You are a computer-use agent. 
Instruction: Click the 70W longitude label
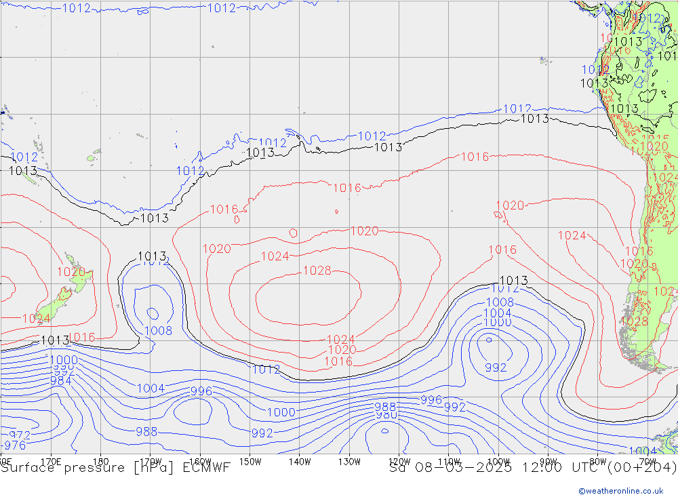click(647, 462)
